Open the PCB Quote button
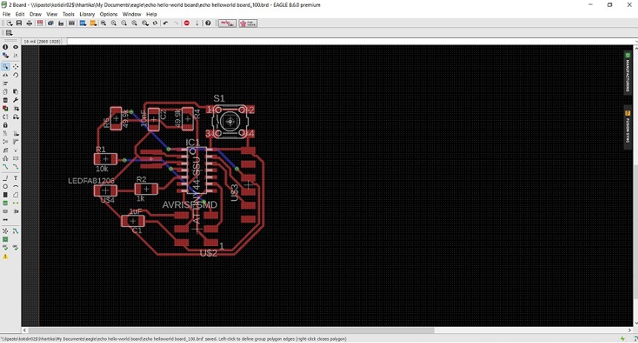The height and width of the screenshot is (343, 638). coord(247,23)
